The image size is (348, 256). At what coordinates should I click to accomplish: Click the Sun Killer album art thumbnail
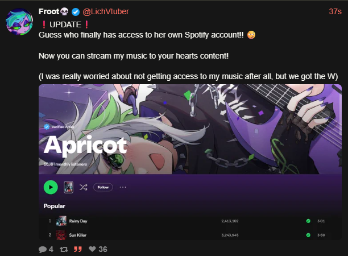[x=61, y=235]
